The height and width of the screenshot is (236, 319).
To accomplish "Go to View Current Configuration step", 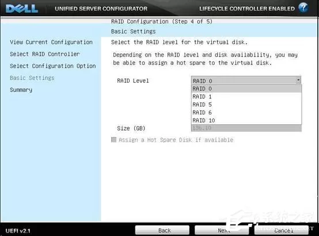I will pos(51,42).
